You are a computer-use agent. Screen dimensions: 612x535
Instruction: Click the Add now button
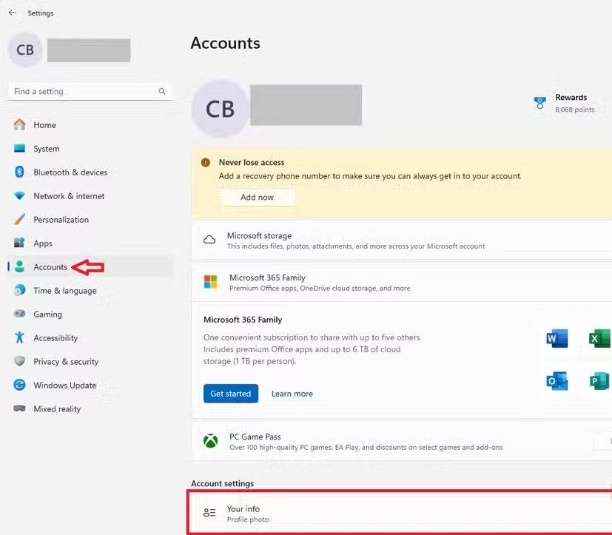click(258, 198)
